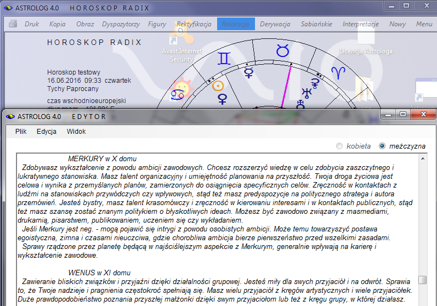This screenshot has width=437, height=306.
Task: Click the Taurus sign glyph on the chart
Action: [x=282, y=51]
